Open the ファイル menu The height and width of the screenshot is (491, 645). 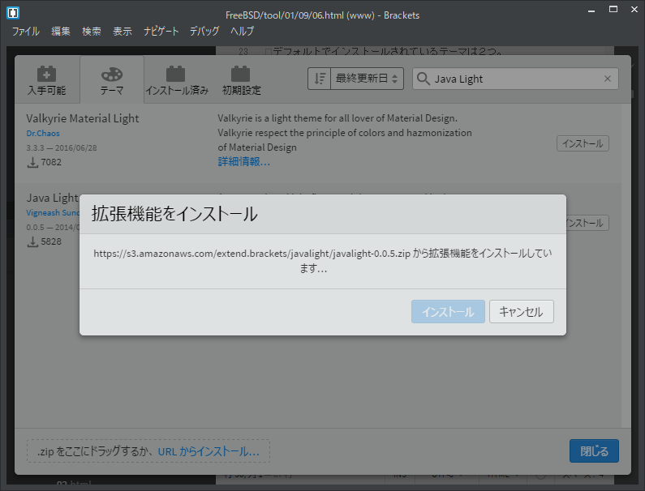pyautogui.click(x=25, y=32)
